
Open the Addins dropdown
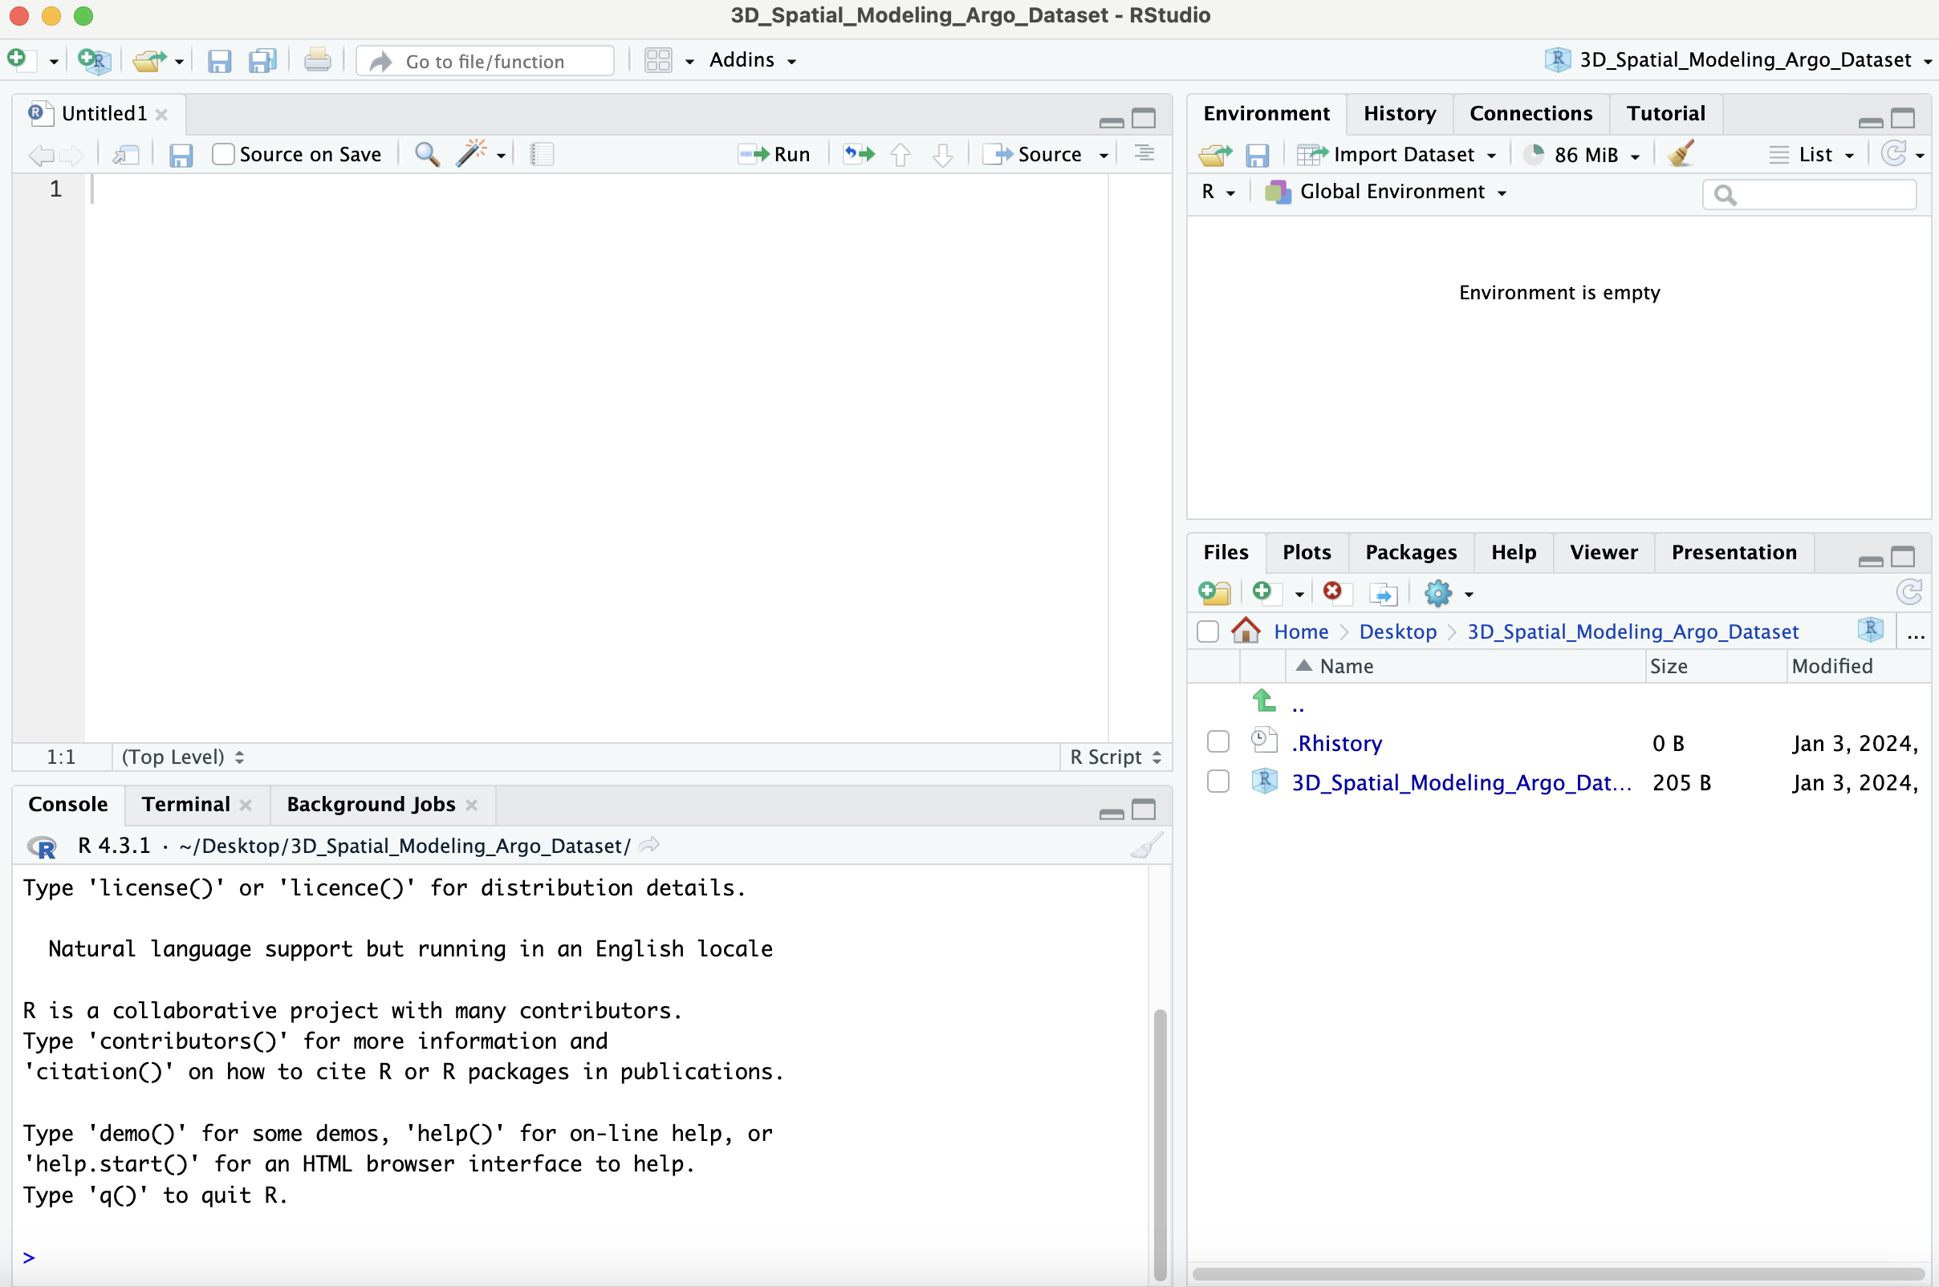click(x=752, y=60)
